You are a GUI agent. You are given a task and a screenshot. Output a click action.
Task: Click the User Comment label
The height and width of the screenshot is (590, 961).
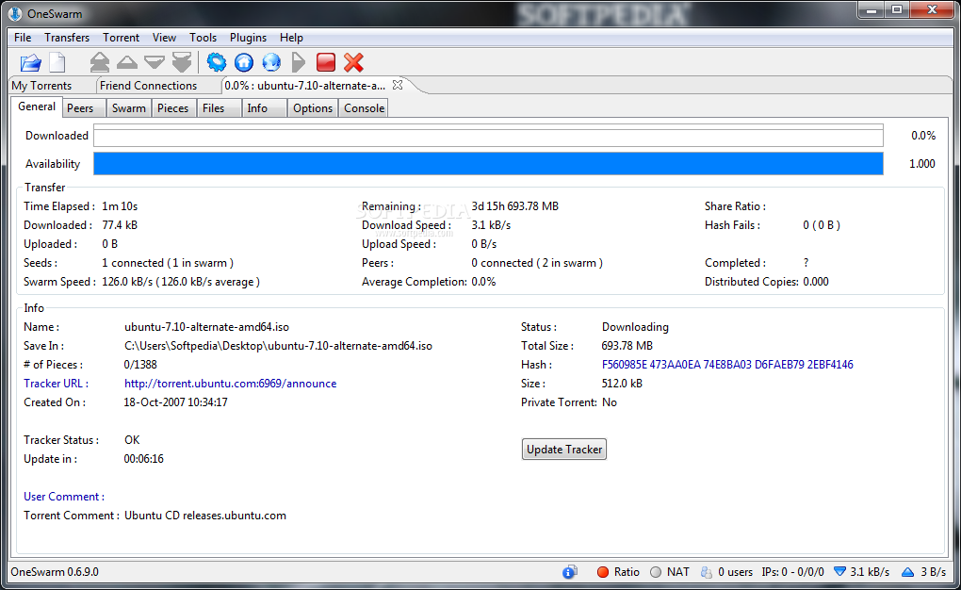pyautogui.click(x=64, y=497)
